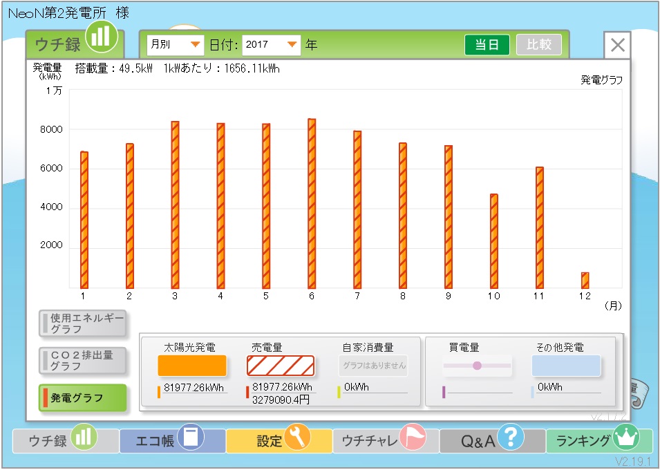Click the light blue その他発電 swatch
Viewport: 660px width, 470px height.
[x=566, y=366]
